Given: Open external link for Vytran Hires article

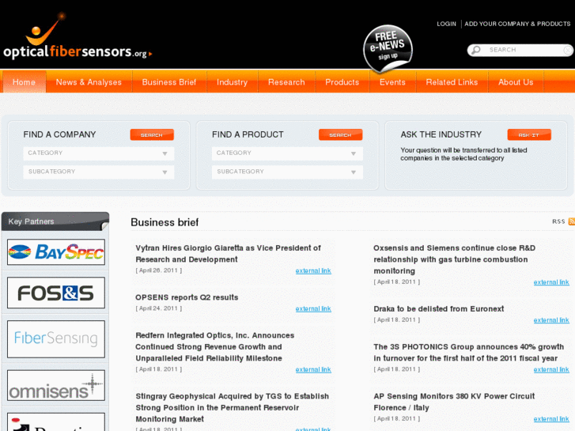Looking at the screenshot, I should coord(313,270).
